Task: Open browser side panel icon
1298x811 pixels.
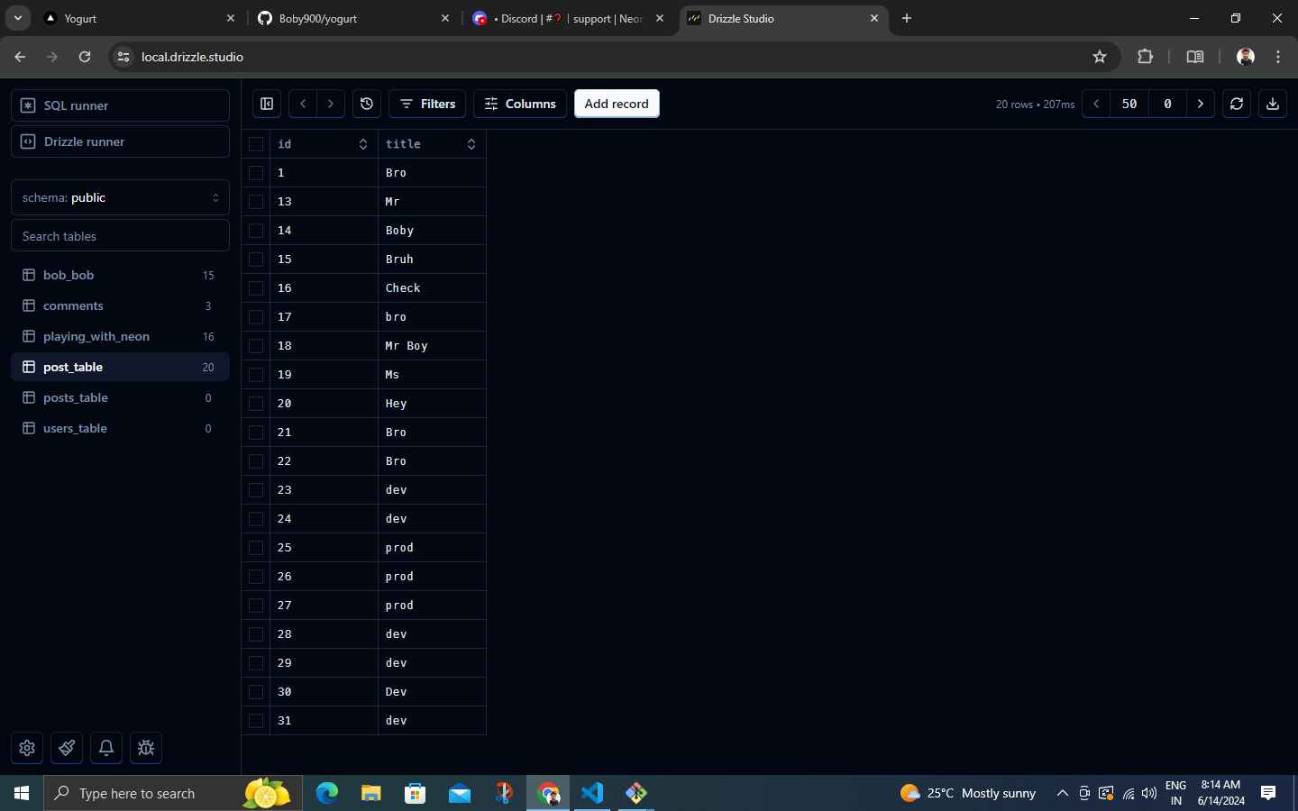Action: coord(1195,57)
